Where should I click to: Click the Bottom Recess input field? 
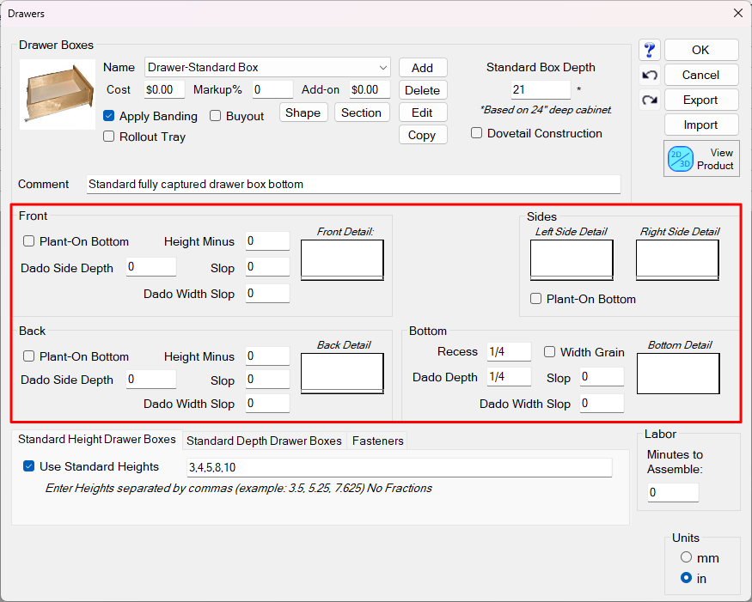click(x=508, y=352)
